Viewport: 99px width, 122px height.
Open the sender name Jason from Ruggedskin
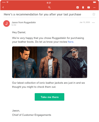point(24,22)
